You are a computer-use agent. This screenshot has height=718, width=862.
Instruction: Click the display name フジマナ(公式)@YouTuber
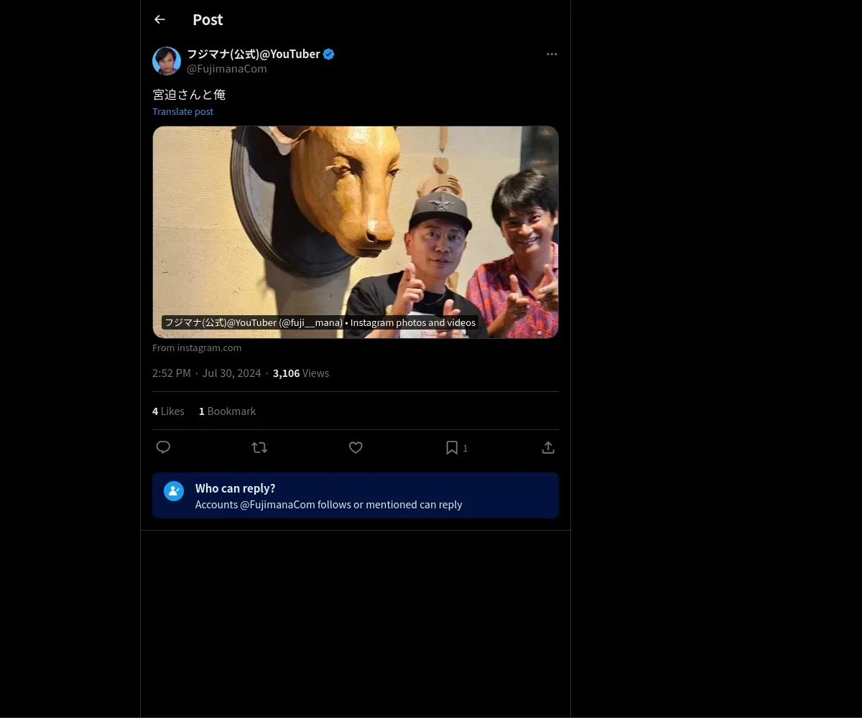click(x=253, y=54)
